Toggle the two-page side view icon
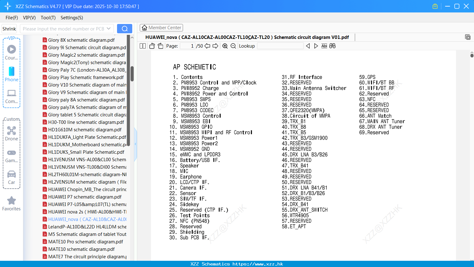Viewport: 474px width, 267px height. [143, 46]
